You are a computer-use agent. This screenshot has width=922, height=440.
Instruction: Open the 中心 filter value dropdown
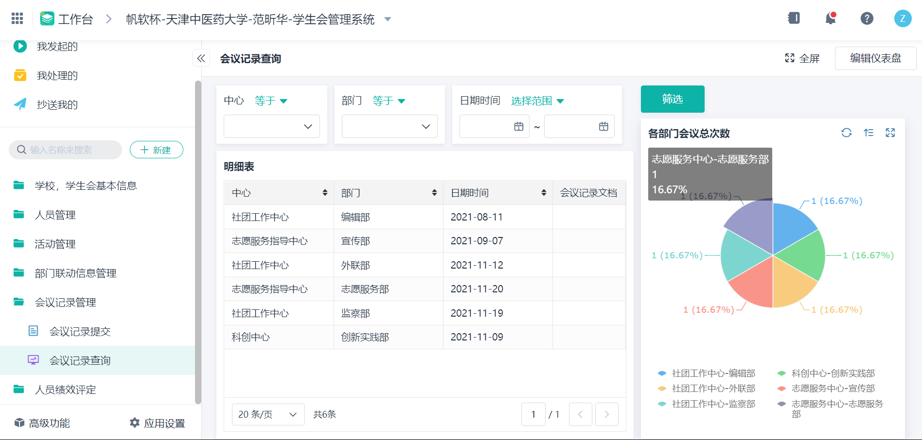tap(272, 126)
